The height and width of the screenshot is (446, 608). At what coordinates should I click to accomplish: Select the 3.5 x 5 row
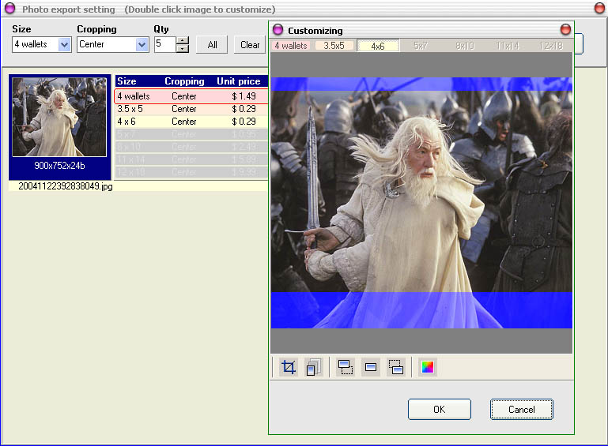coord(191,109)
